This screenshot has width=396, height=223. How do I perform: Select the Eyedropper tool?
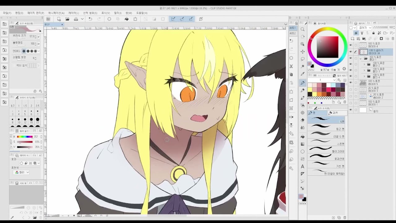point(303,74)
